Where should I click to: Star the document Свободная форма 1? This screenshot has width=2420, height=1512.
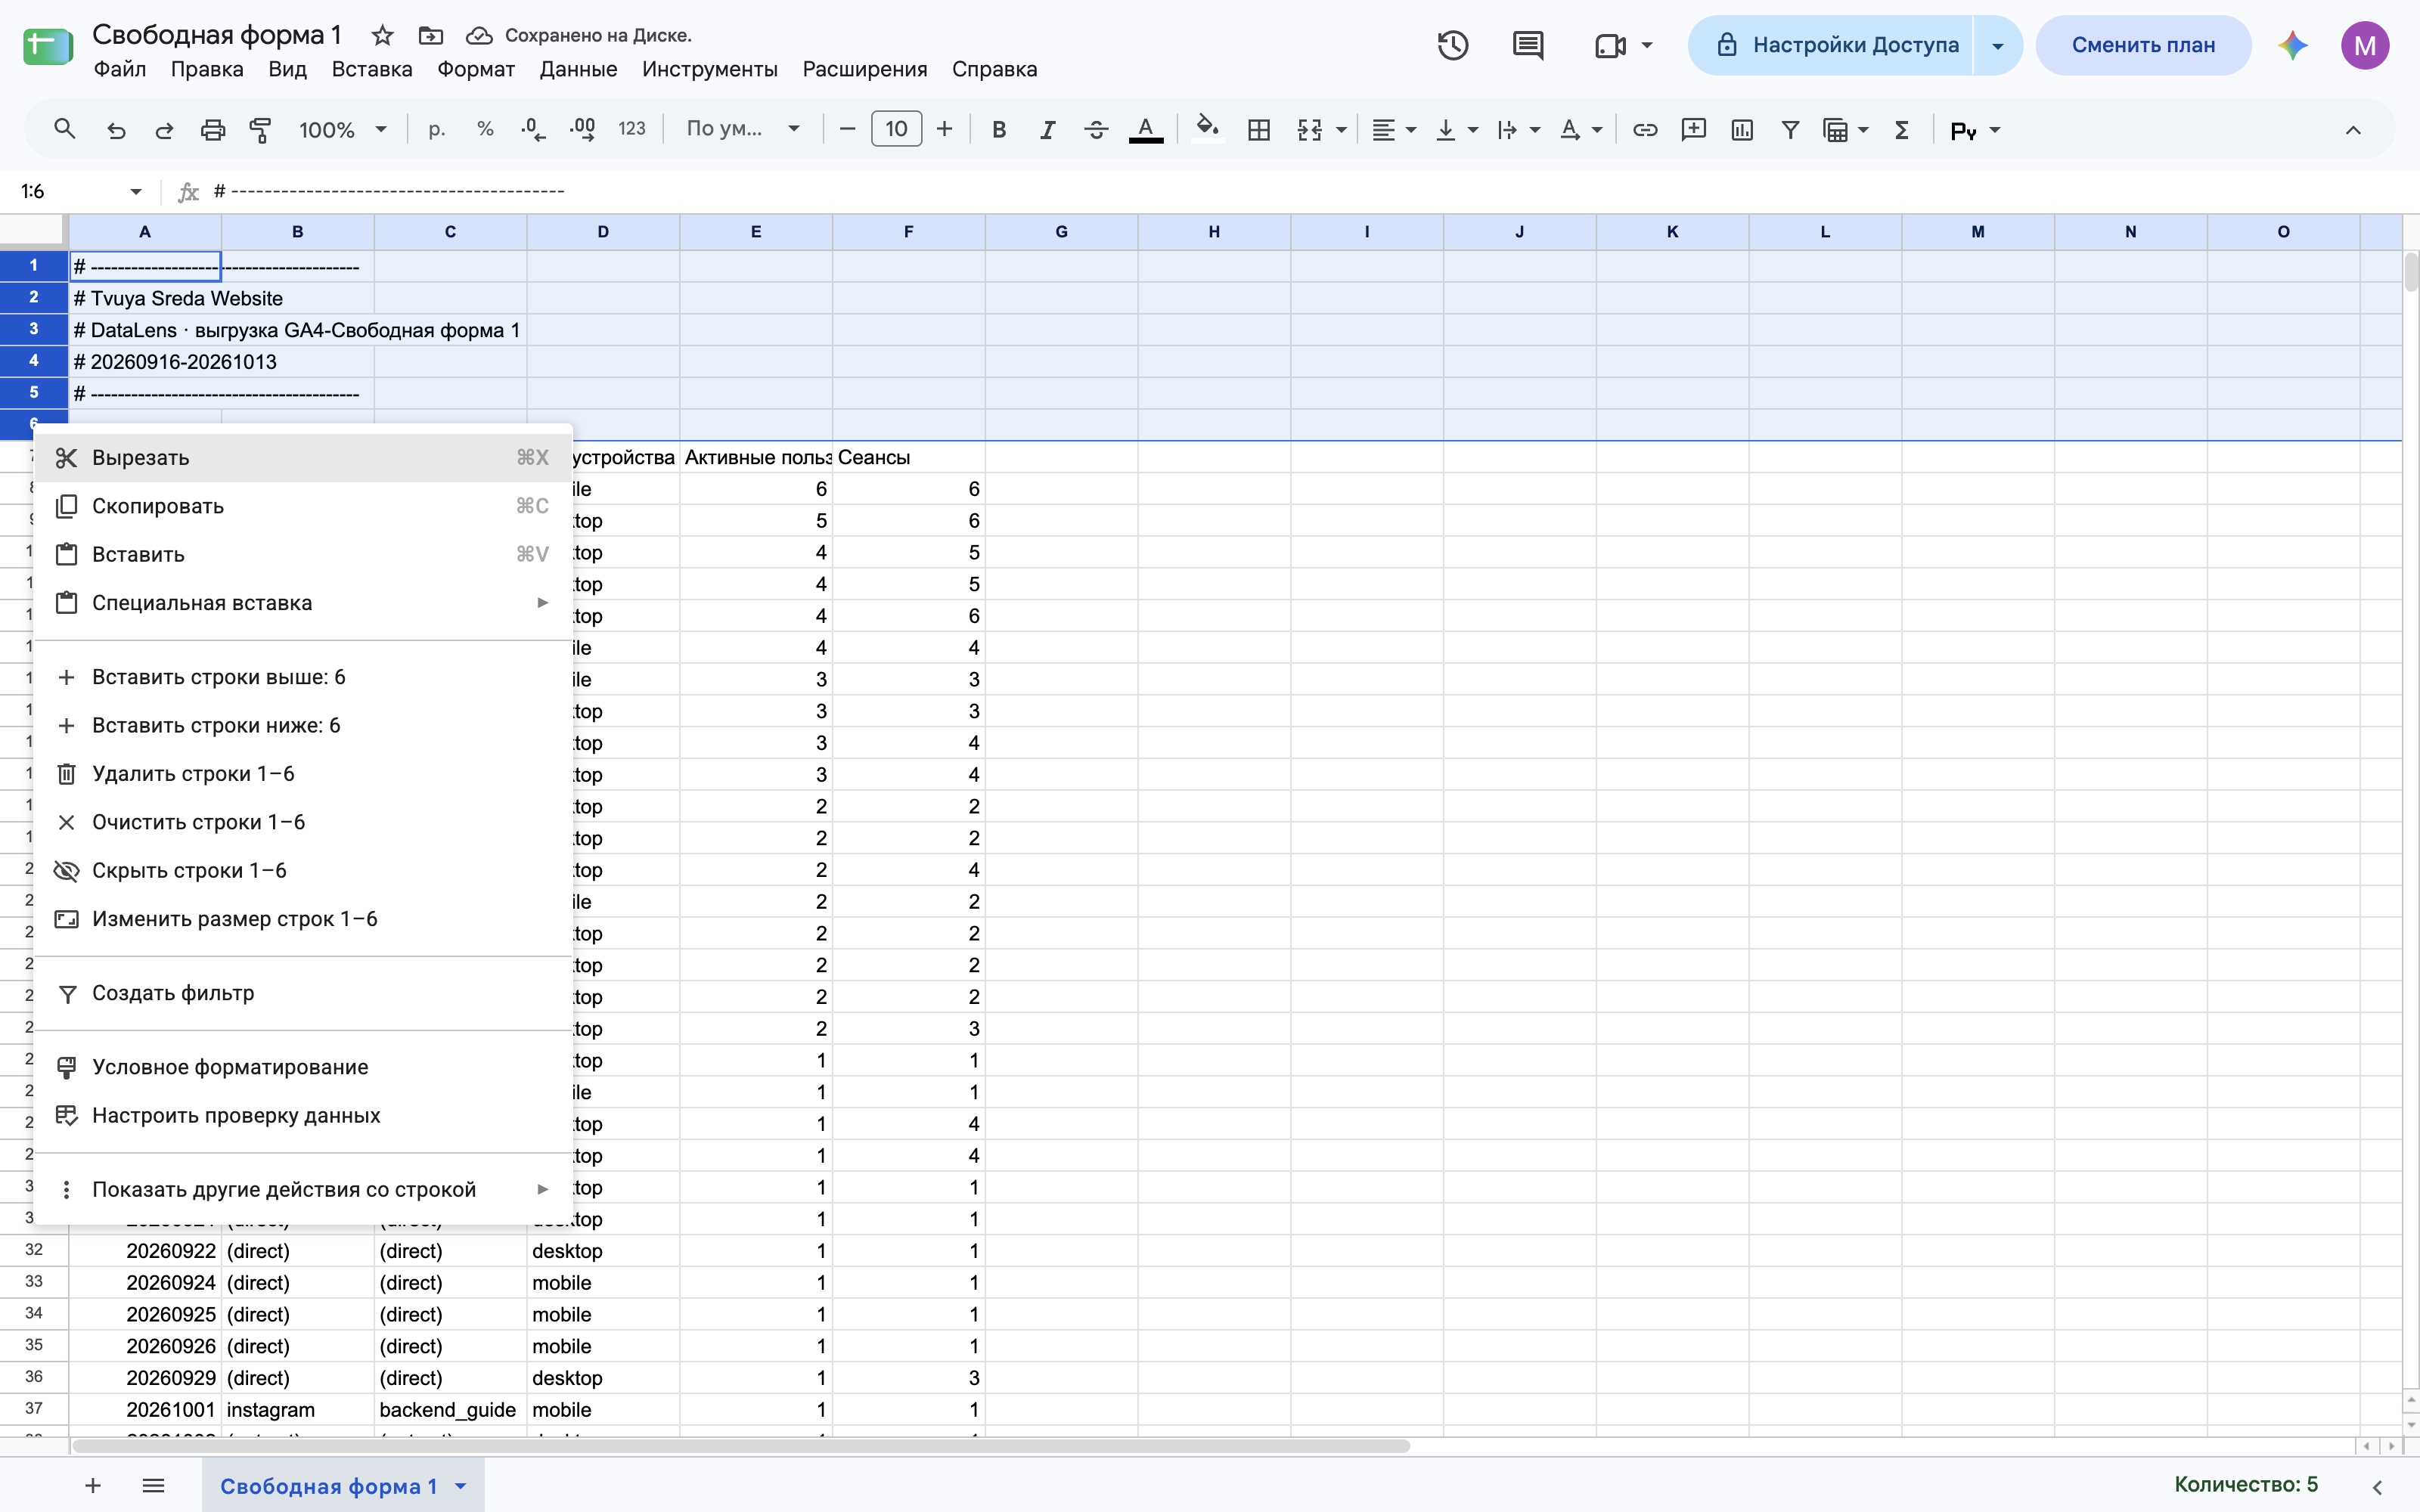(x=382, y=36)
